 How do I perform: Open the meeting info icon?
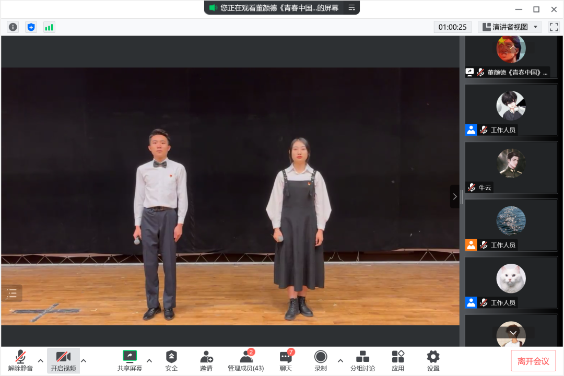click(x=13, y=27)
